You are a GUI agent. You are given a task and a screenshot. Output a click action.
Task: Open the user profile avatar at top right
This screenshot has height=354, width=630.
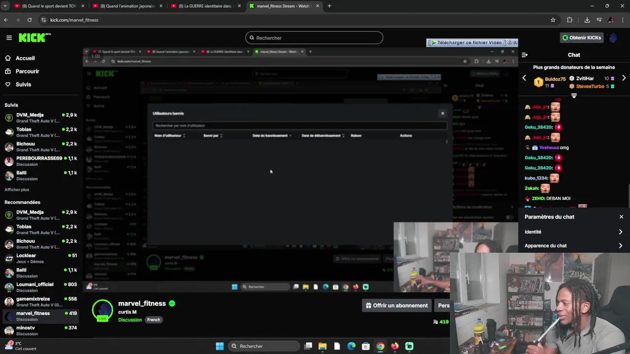coord(613,37)
